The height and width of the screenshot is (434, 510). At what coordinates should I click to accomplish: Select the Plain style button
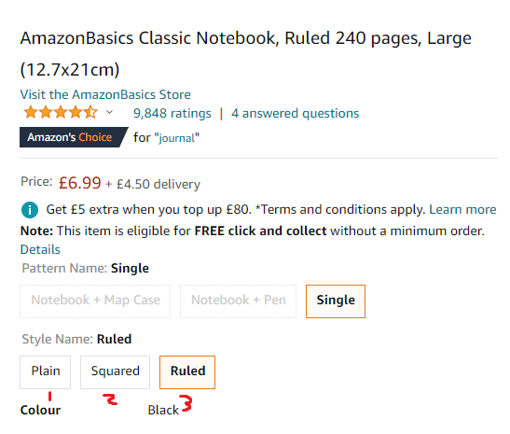tap(45, 372)
